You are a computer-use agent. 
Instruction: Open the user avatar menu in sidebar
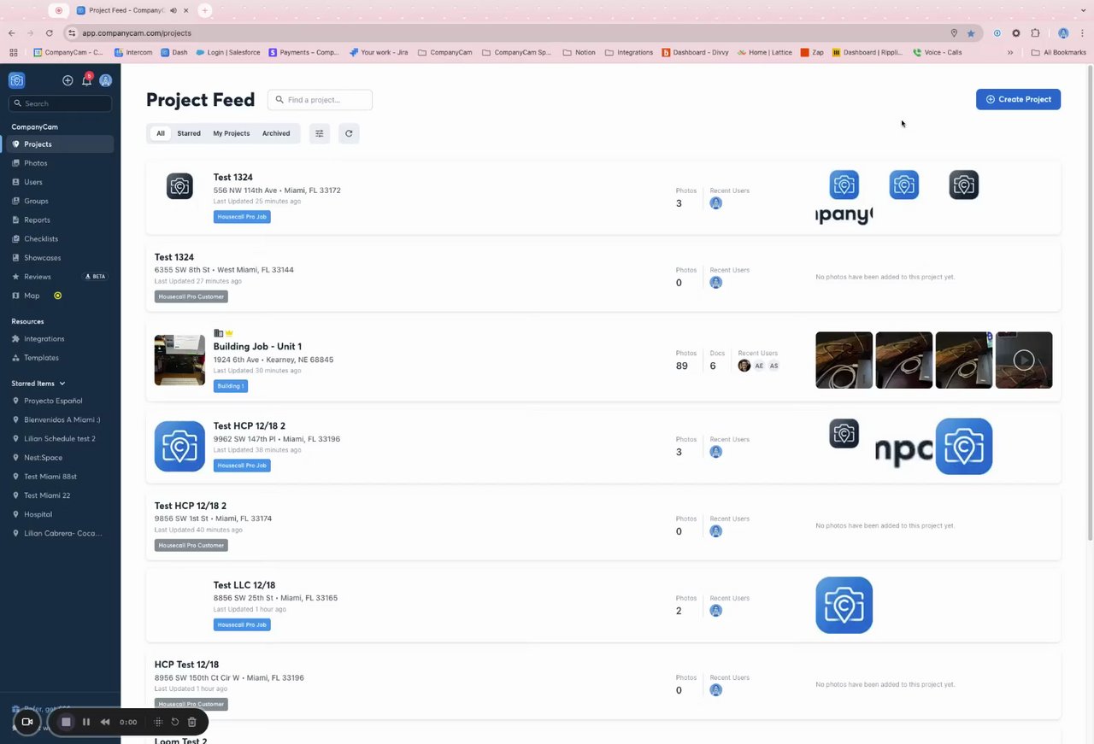pos(106,80)
